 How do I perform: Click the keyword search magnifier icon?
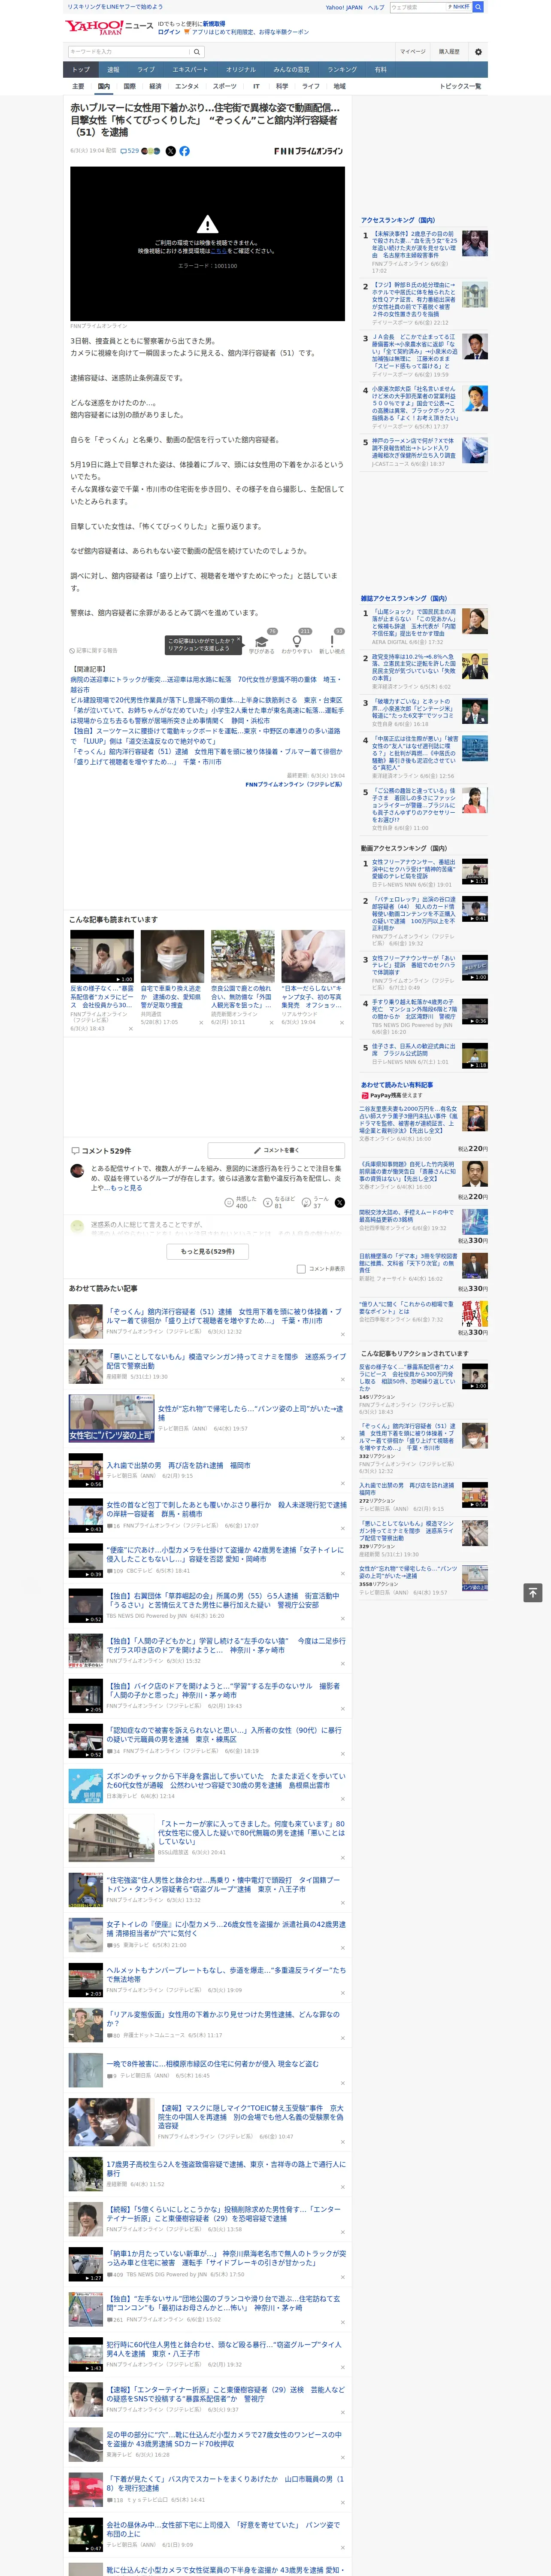[197, 51]
